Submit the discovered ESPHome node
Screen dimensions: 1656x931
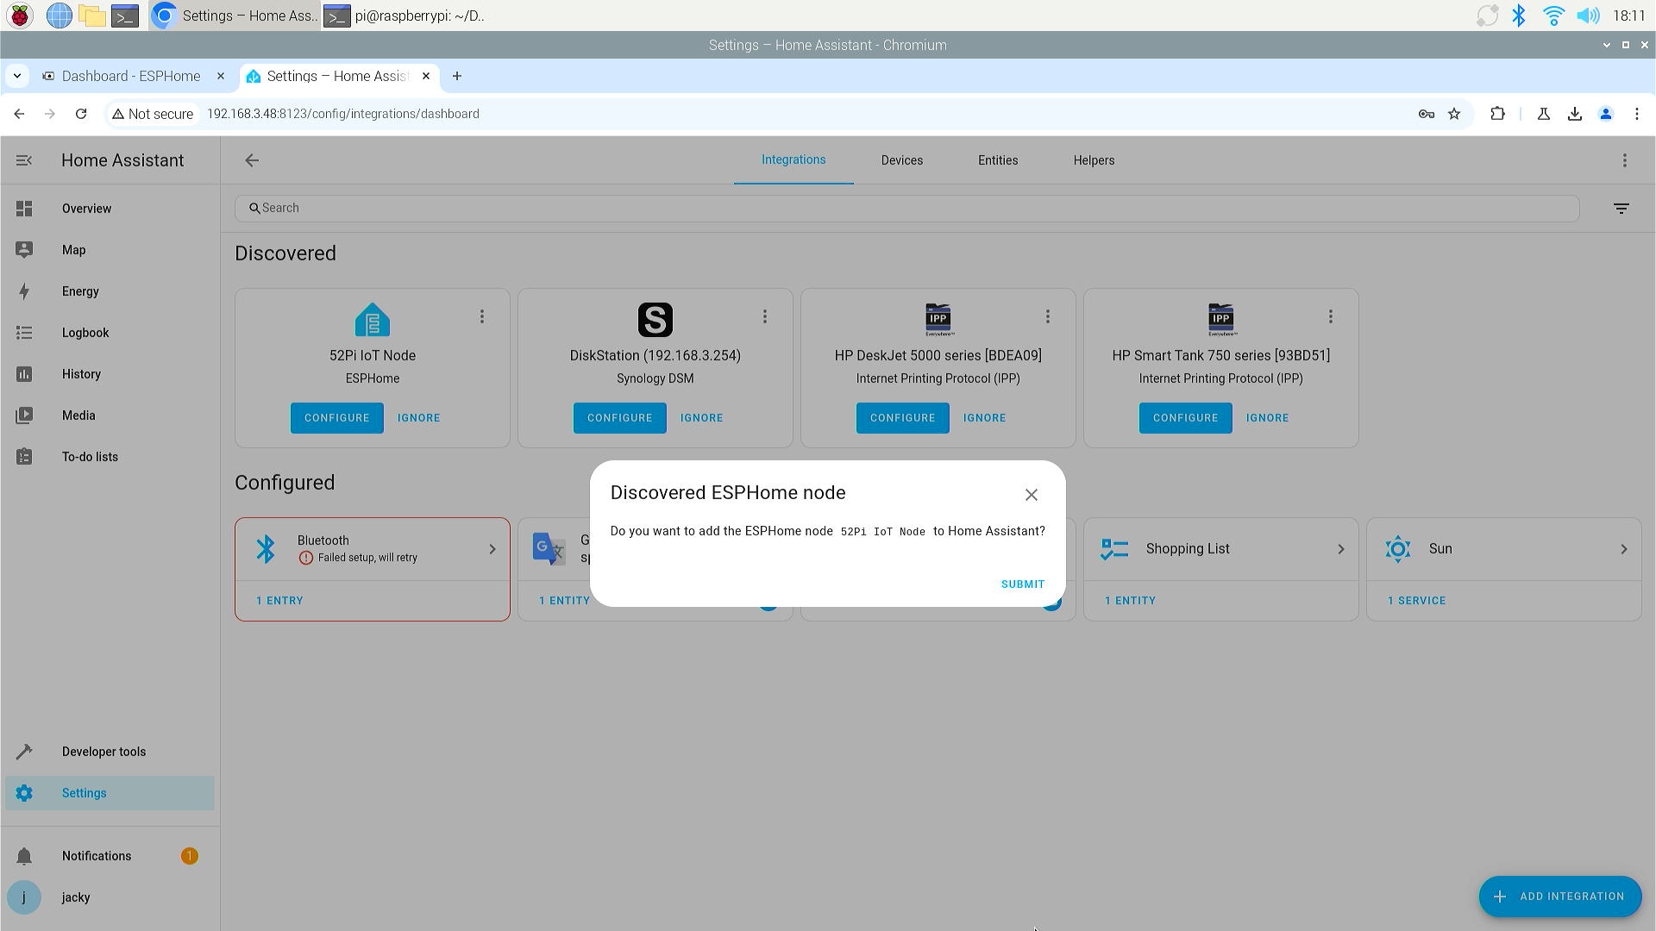click(x=1021, y=583)
